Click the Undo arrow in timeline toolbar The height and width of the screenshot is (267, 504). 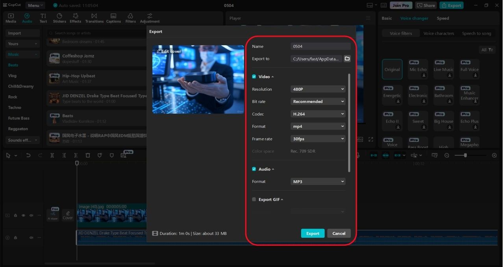(28, 155)
